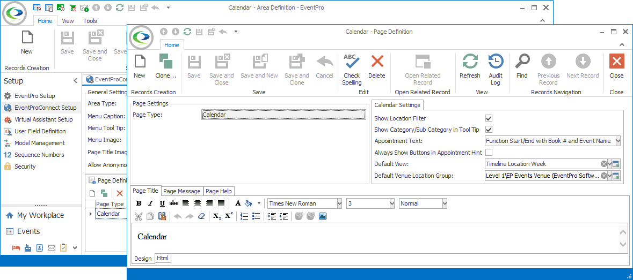Open quick access customize arrow in Page Definition
The width and height of the screenshot is (633, 280).
pyautogui.click(x=236, y=32)
